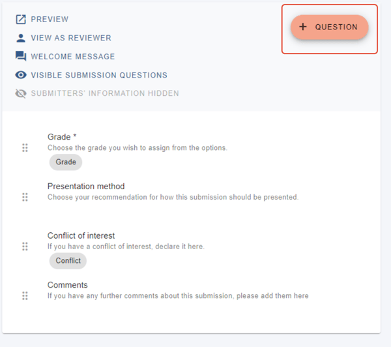
Task: Toggle the Visible Submission Questions eye icon
Action: point(21,75)
